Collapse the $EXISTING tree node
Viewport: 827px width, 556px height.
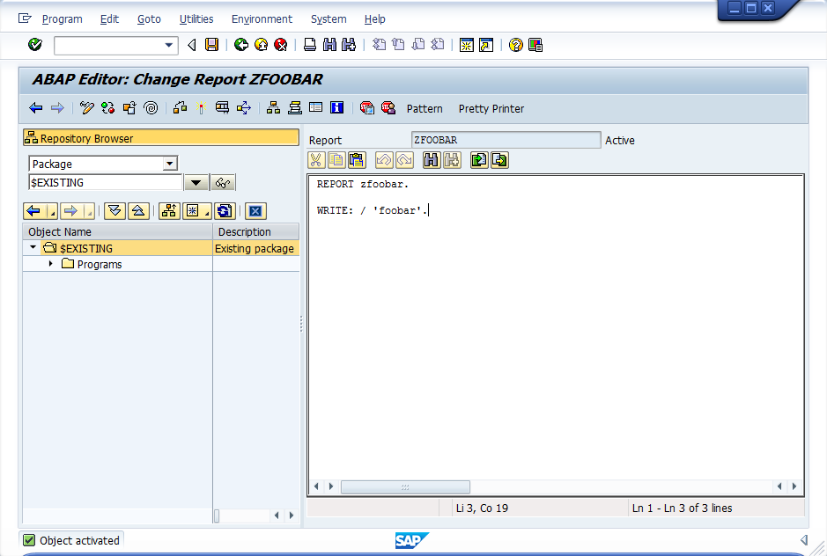(33, 247)
